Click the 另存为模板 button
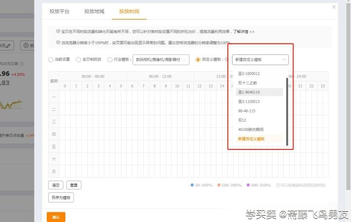Image resolution: width=351 pixels, height=222 pixels. pos(61,198)
